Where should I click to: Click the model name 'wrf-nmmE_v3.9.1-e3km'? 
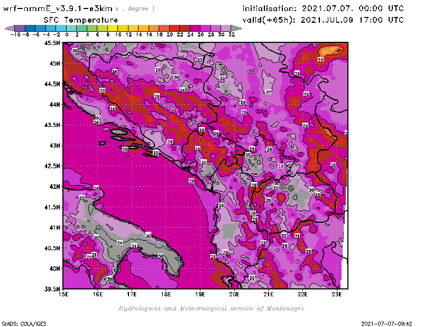tap(58, 8)
